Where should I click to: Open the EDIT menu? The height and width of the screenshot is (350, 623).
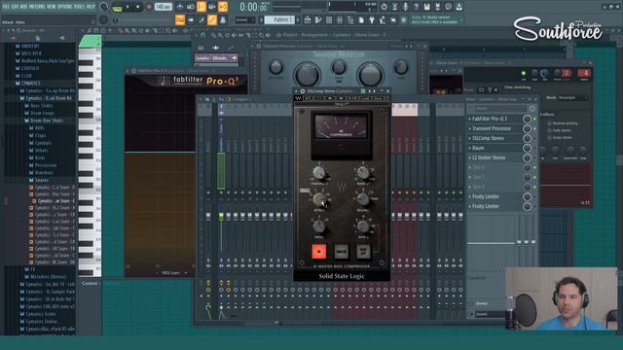pos(15,7)
